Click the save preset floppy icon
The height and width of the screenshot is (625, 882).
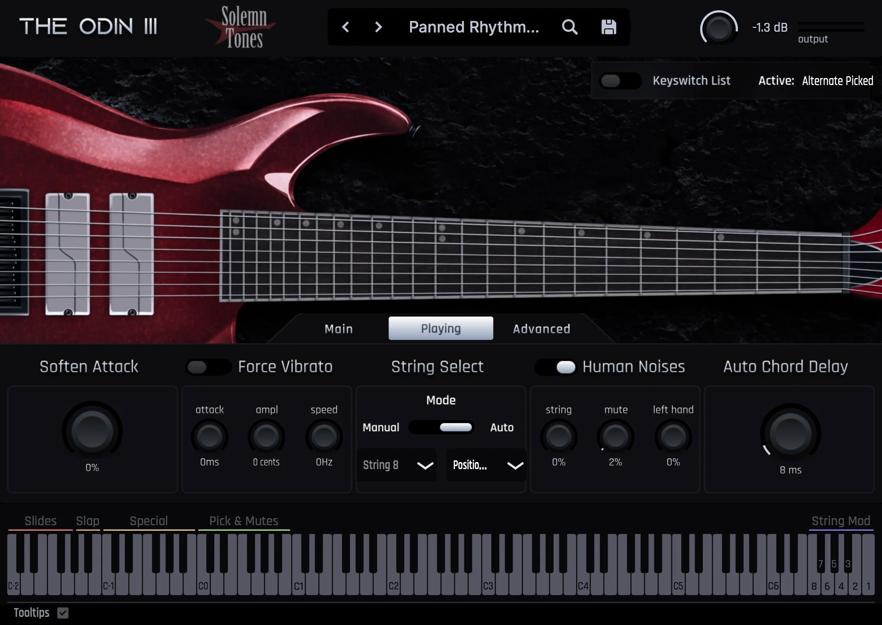[609, 27]
